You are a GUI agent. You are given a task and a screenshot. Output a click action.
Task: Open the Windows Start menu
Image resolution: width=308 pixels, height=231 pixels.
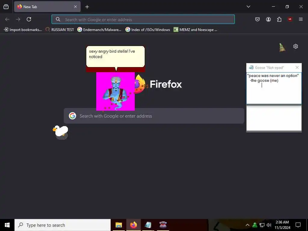[x=7, y=225]
